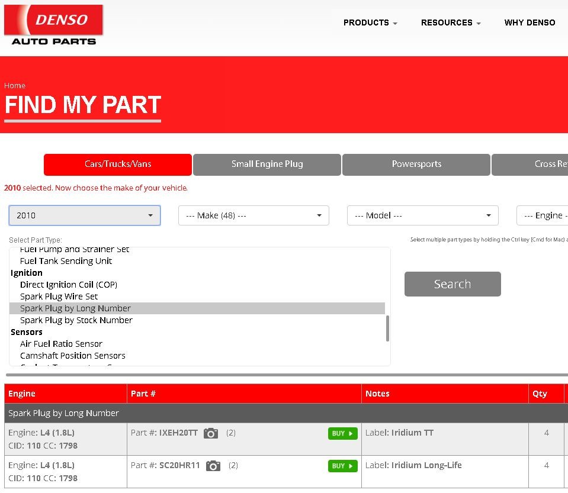
Task: Click the Sensors group heading in list
Action: tap(27, 332)
